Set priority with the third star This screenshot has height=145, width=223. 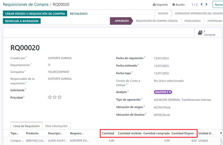(x=59, y=97)
